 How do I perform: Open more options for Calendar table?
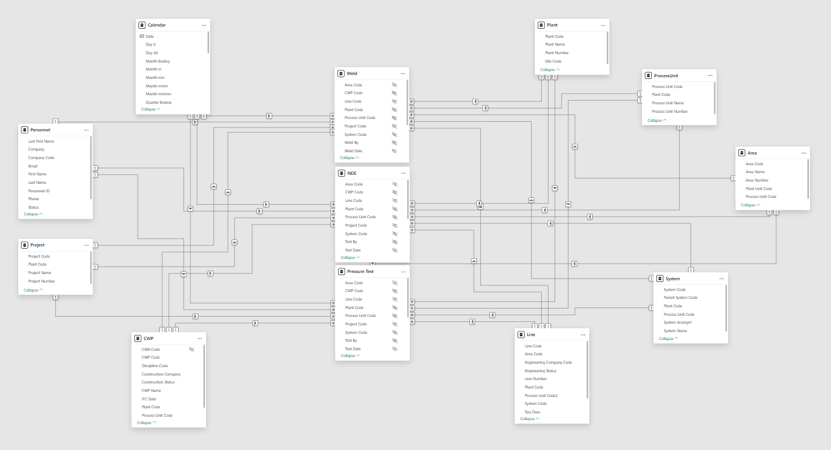(204, 25)
